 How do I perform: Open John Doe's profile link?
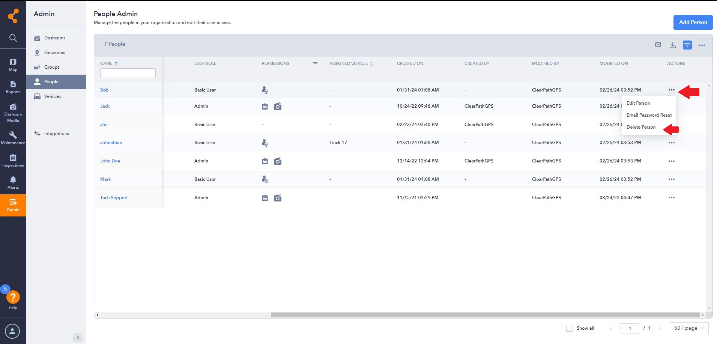(110, 161)
